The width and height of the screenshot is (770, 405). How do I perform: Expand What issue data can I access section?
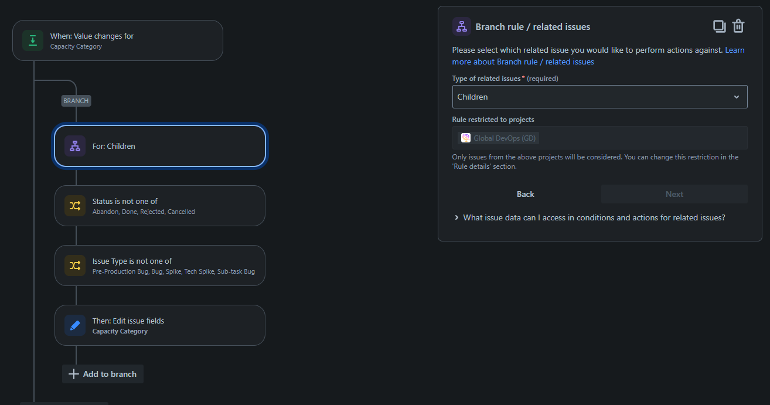589,217
